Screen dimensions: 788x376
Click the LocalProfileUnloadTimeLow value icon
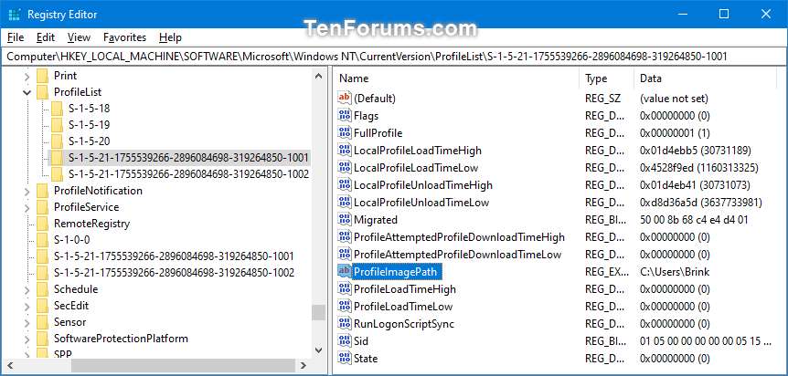(345, 203)
